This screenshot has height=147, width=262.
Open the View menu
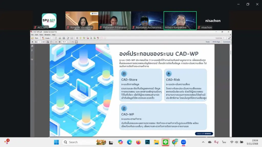pos(41,35)
